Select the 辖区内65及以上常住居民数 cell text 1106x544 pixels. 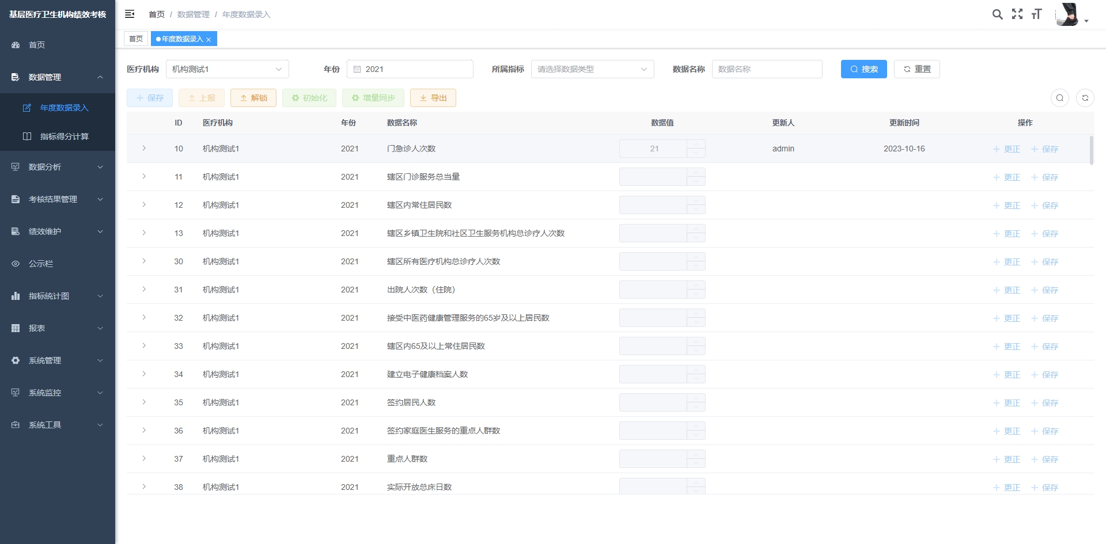[436, 346]
